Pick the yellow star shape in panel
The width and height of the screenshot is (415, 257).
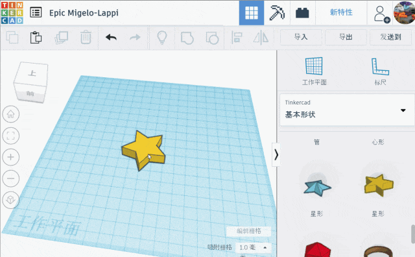[379, 185]
